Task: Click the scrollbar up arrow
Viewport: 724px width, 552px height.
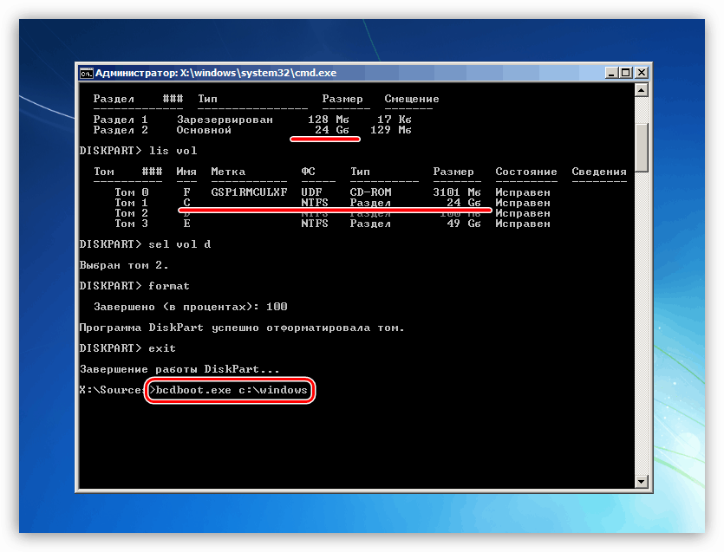Action: click(x=641, y=90)
